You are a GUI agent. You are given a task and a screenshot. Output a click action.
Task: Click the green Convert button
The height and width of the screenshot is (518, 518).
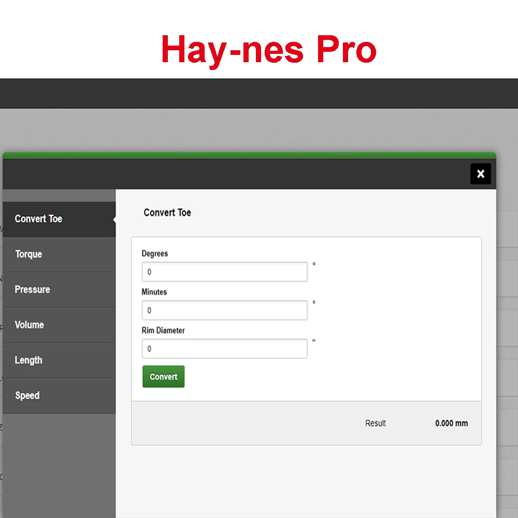[164, 377]
